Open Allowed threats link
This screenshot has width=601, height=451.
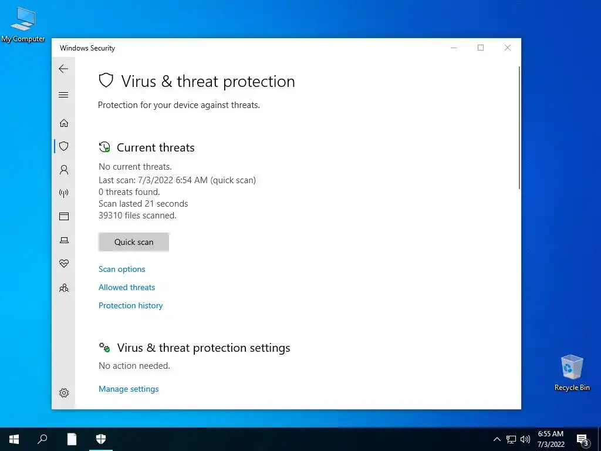click(127, 287)
